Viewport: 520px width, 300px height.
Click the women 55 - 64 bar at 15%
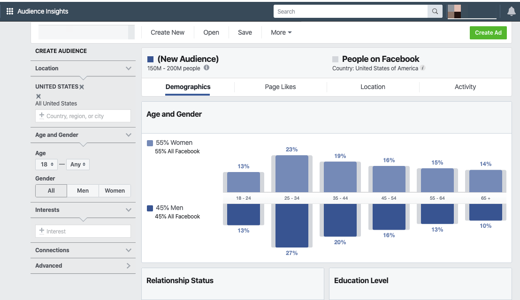(x=437, y=180)
